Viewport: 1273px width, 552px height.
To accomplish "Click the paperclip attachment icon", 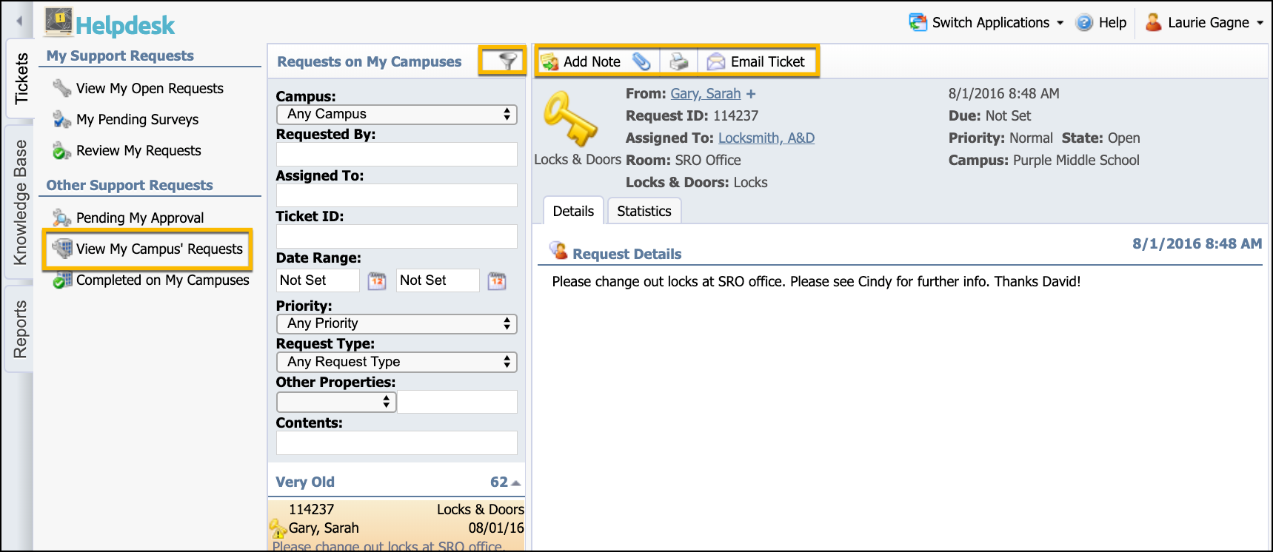I will pyautogui.click(x=641, y=61).
